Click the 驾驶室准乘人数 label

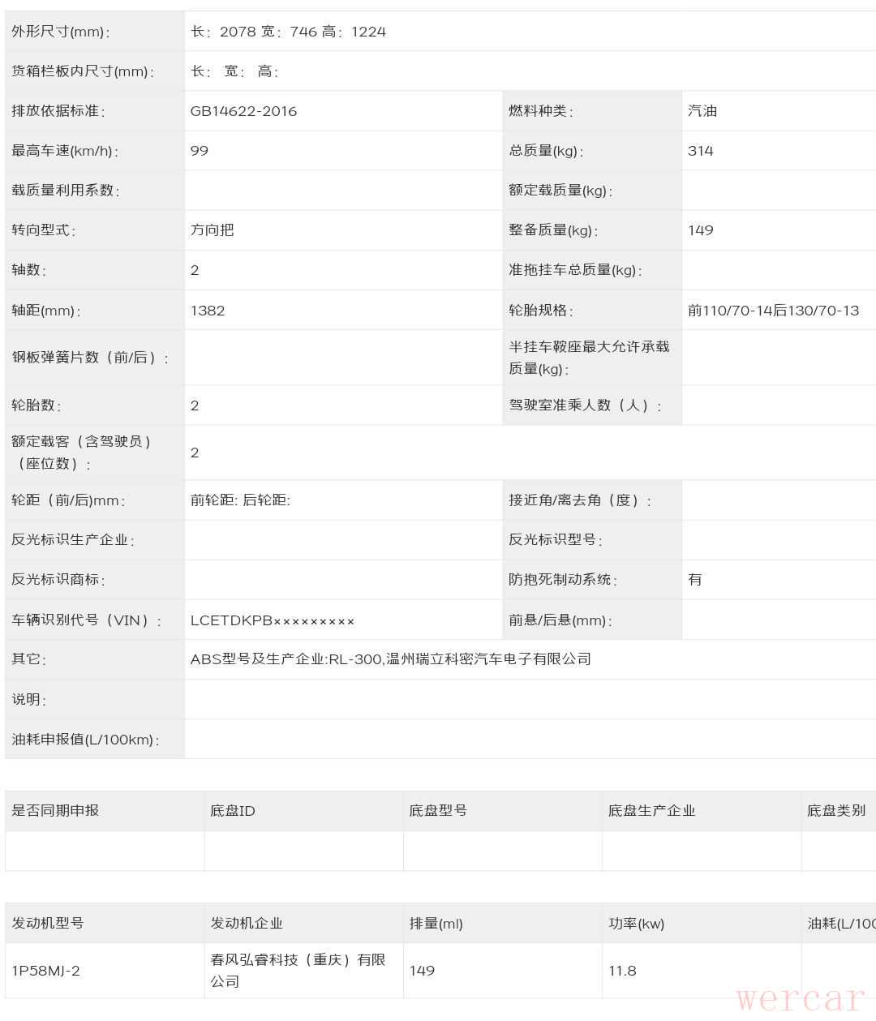click(585, 405)
